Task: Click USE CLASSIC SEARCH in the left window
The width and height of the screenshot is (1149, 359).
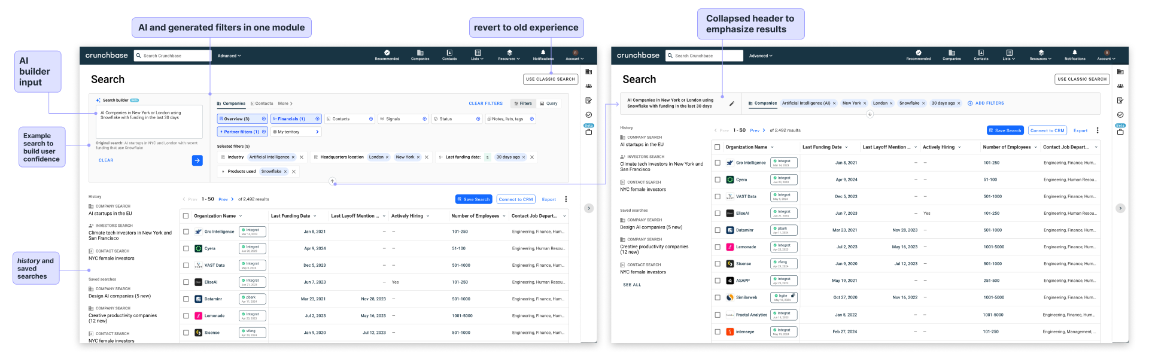Action: [x=551, y=79]
